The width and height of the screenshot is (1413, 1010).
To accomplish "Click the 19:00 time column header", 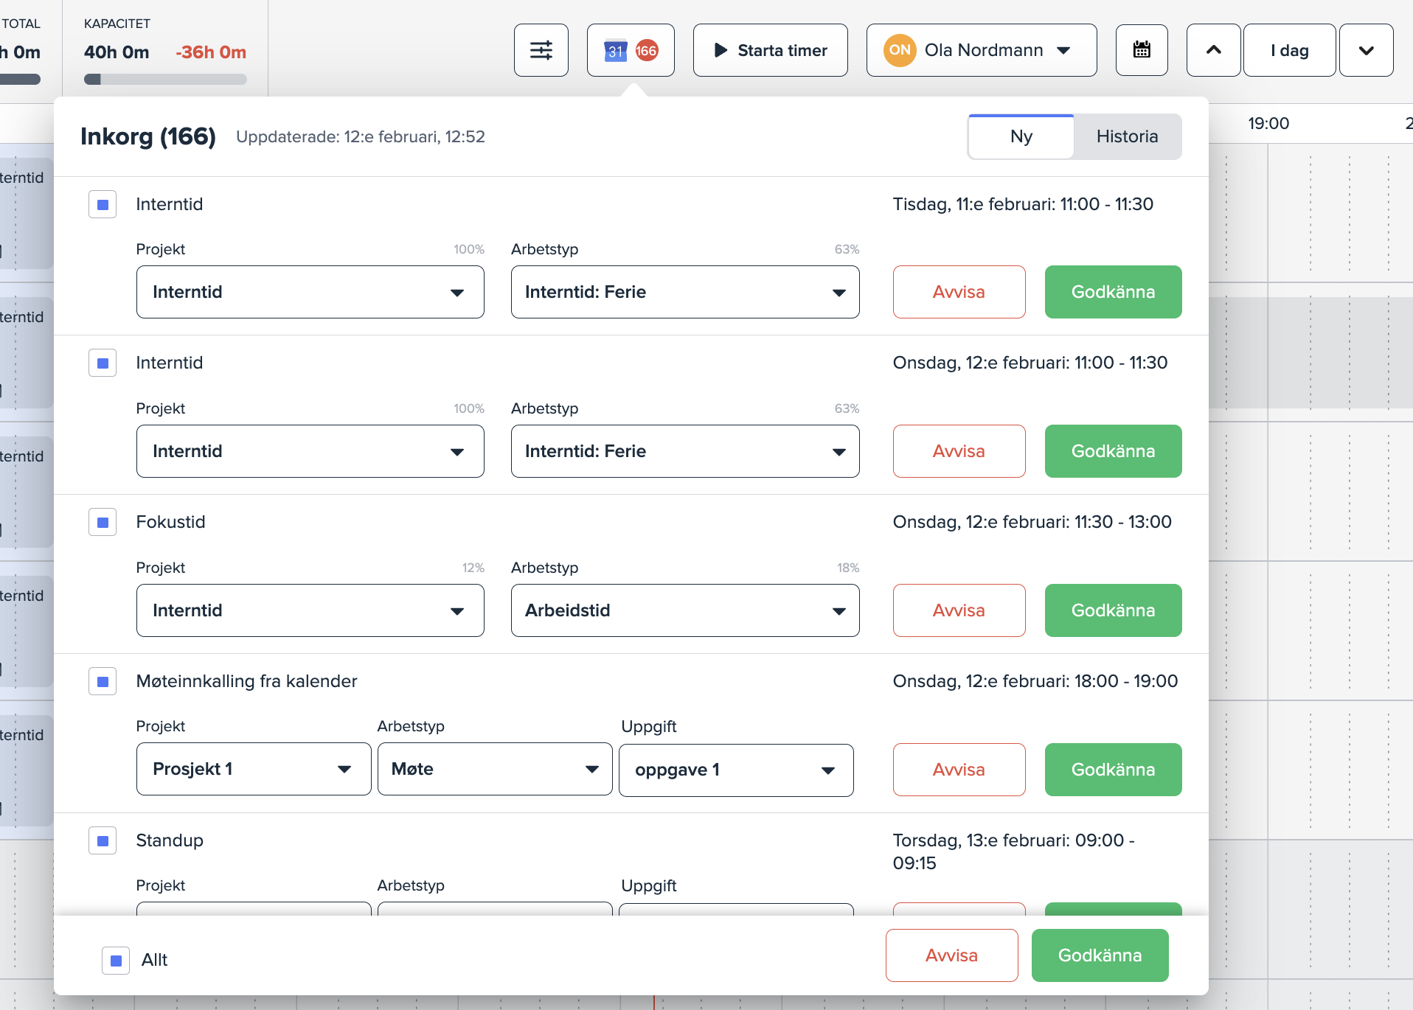I will pyautogui.click(x=1268, y=123).
